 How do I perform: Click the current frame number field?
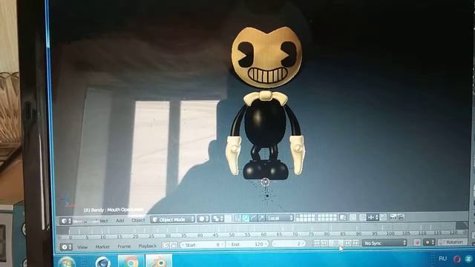pos(288,244)
